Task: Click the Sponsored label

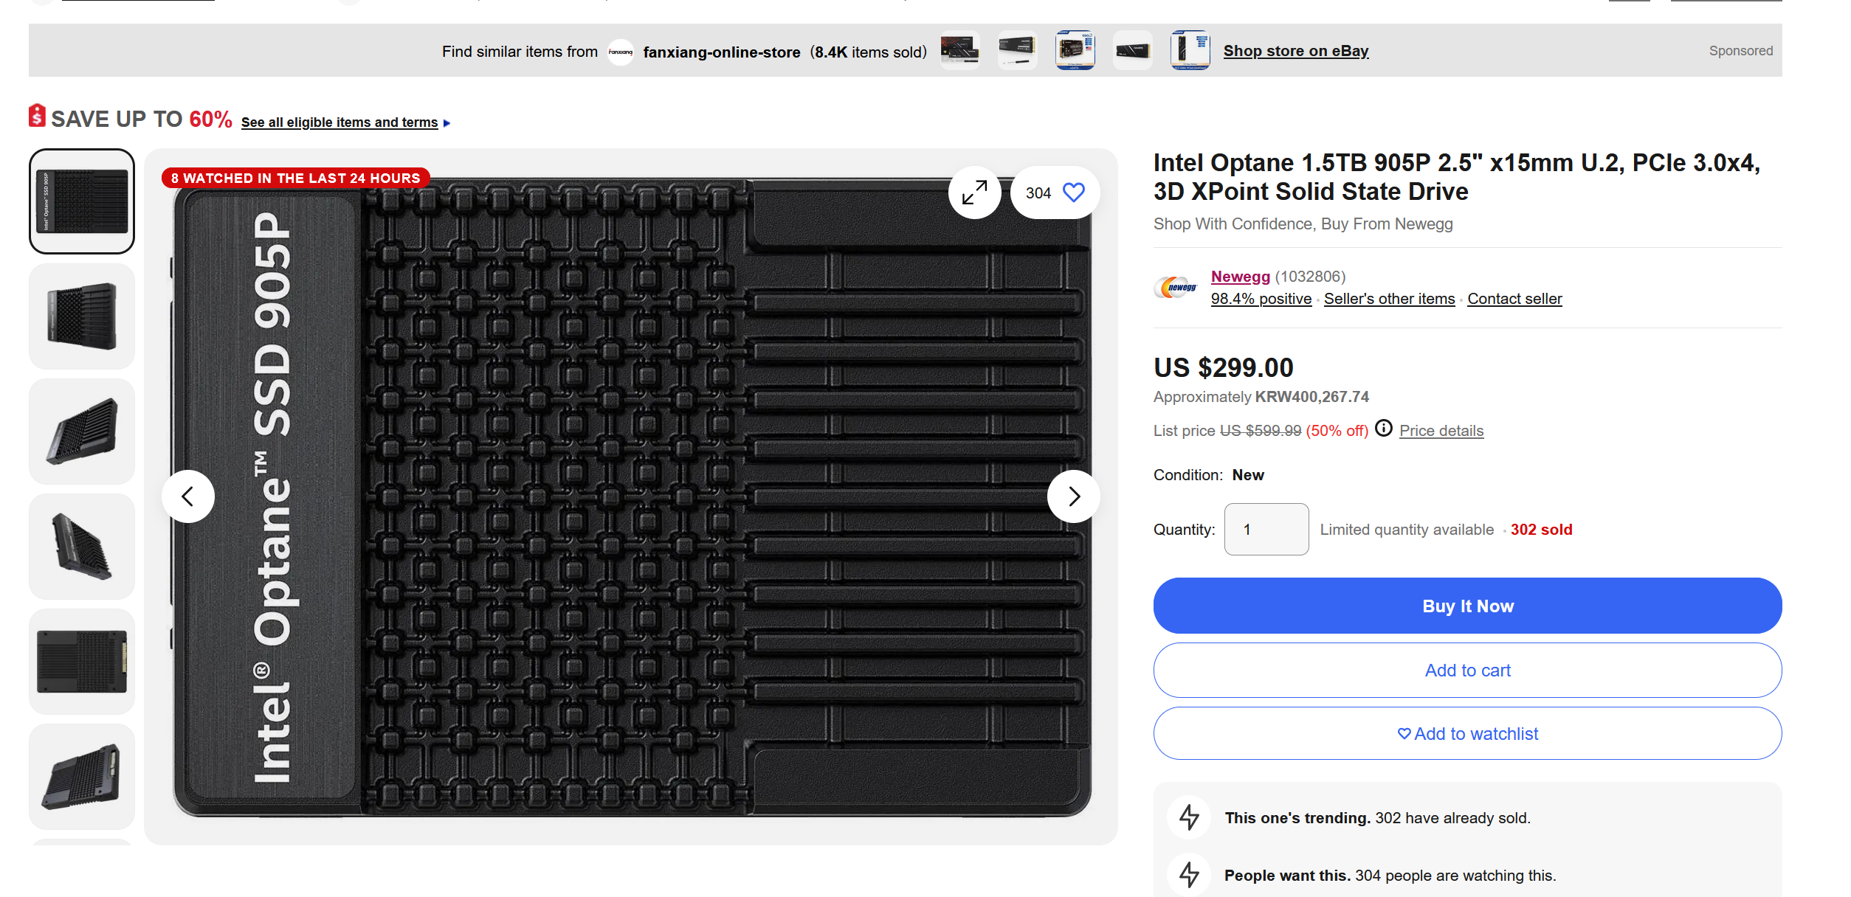Action: (x=1741, y=51)
